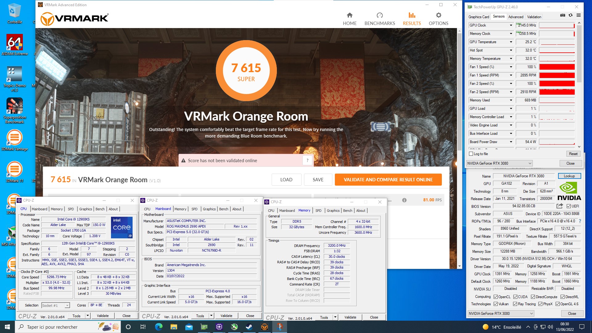The image size is (592, 333).
Task: Open the Mail app from the taskbar
Action: tap(189, 327)
